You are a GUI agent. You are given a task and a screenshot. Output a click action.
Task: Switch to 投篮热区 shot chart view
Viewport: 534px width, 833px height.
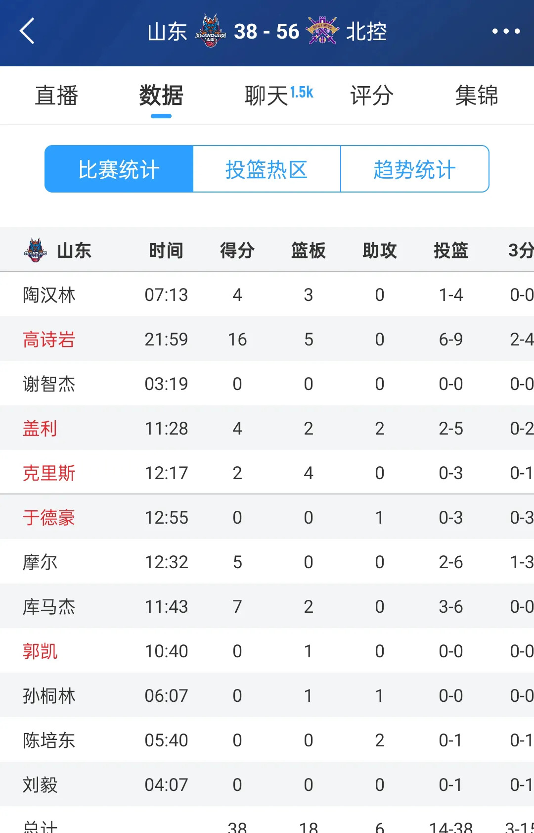click(267, 169)
